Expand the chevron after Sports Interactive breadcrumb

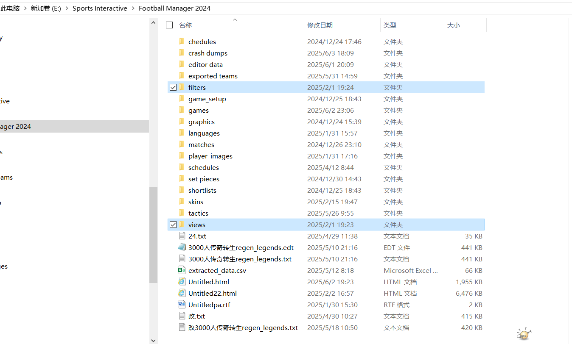pyautogui.click(x=133, y=8)
